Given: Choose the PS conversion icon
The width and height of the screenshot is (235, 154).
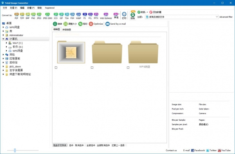Looking at the screenshot, I should (x=85, y=16).
